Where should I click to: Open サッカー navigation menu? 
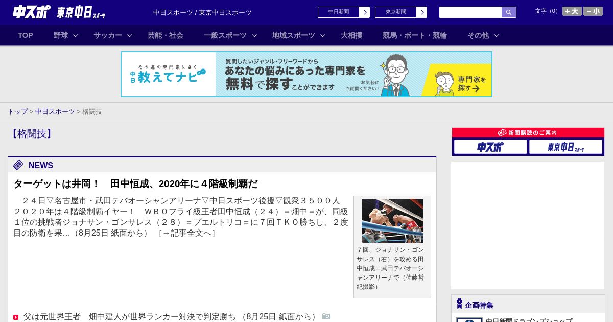108,35
